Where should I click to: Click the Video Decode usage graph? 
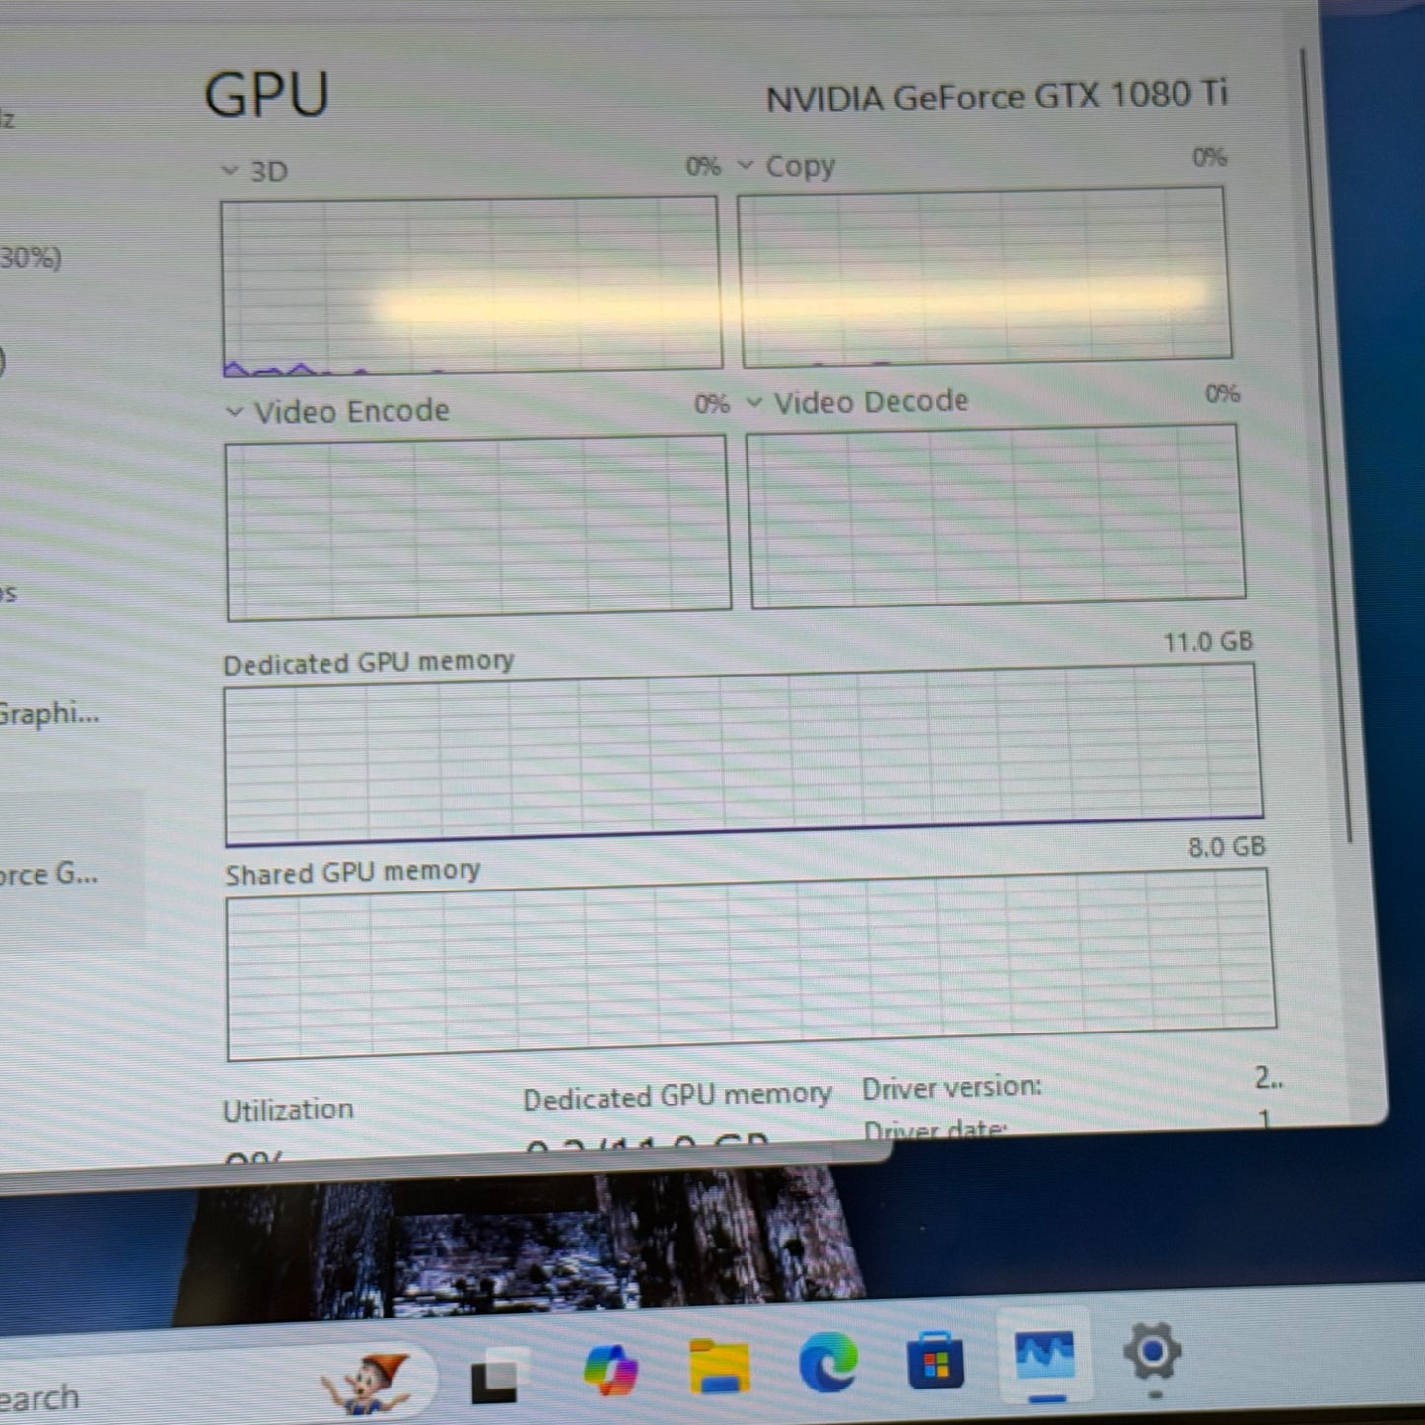pos(996,516)
